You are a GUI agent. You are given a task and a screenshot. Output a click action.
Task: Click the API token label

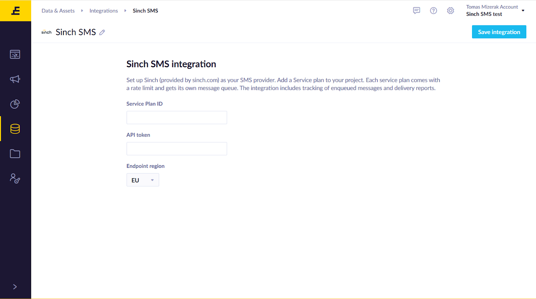[x=138, y=135]
